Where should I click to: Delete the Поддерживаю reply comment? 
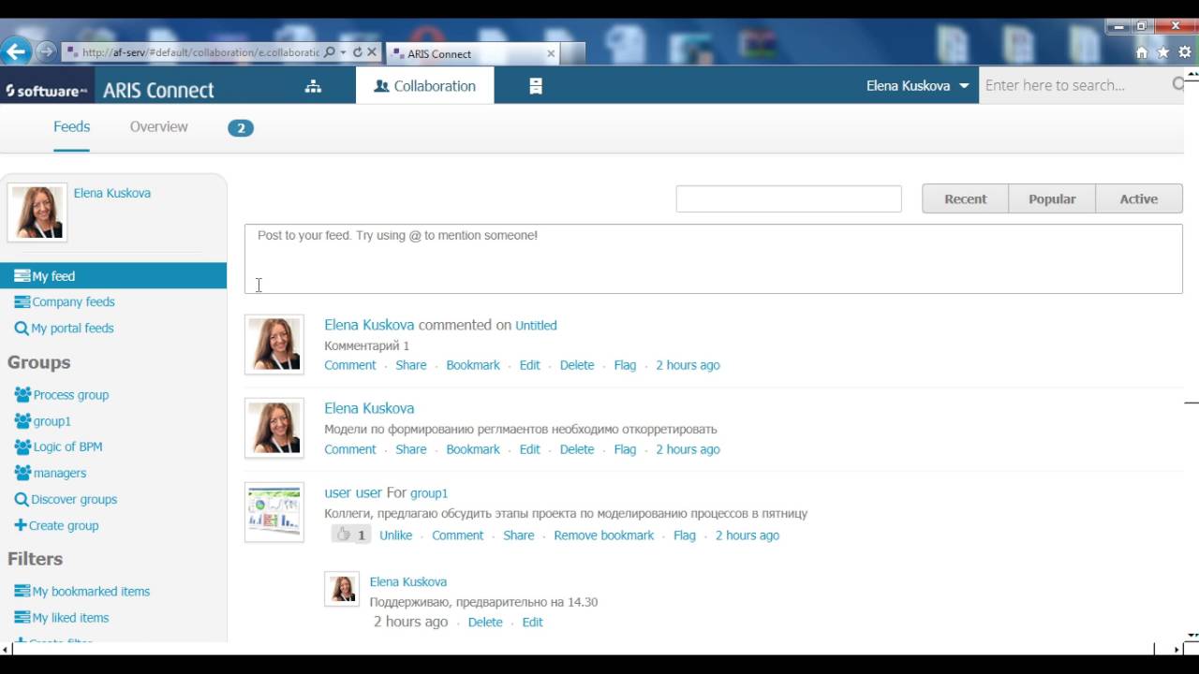(x=485, y=622)
